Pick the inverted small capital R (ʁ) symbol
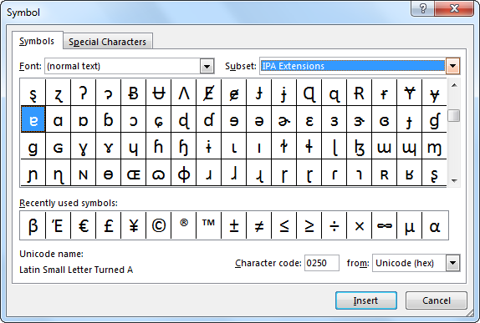480x323 pixels. coord(410,173)
